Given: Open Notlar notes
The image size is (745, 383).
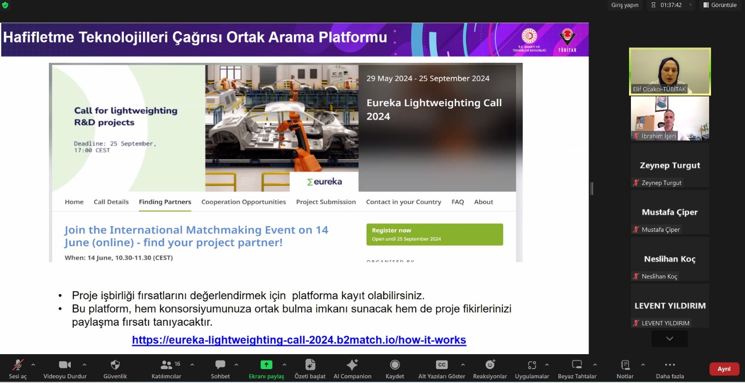Looking at the screenshot, I should [625, 369].
